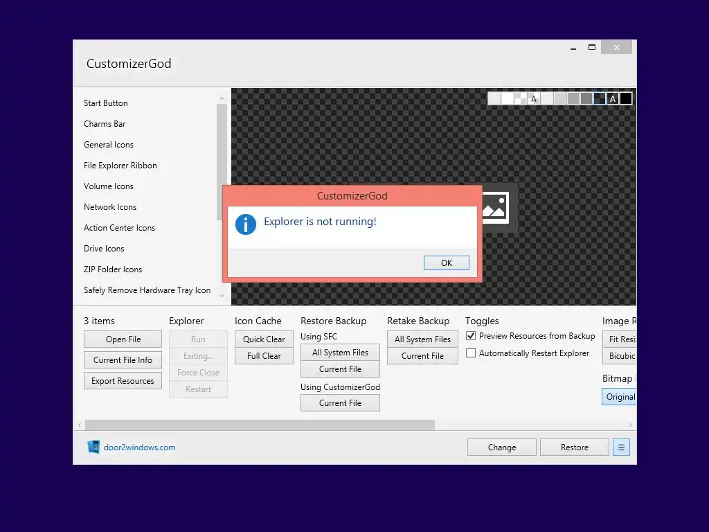
Task: Click Current File under Using CustomizerGod
Action: click(x=340, y=403)
